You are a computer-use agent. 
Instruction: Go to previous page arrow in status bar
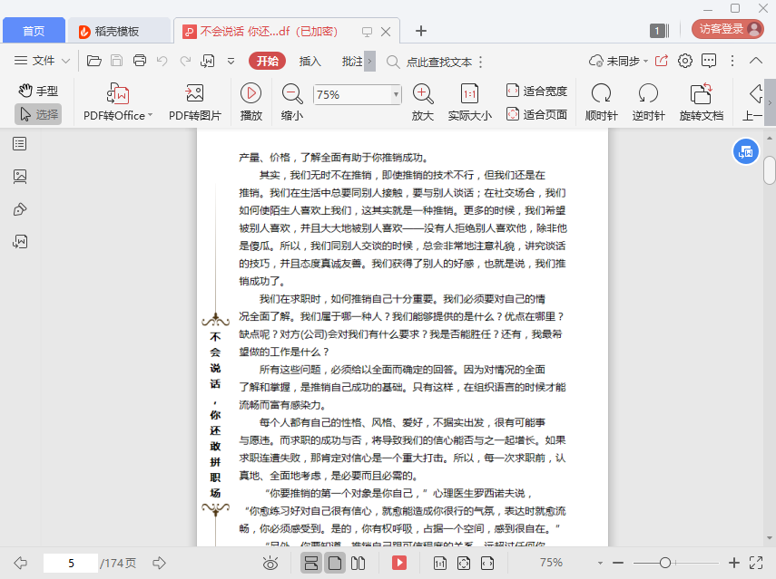coord(21,563)
